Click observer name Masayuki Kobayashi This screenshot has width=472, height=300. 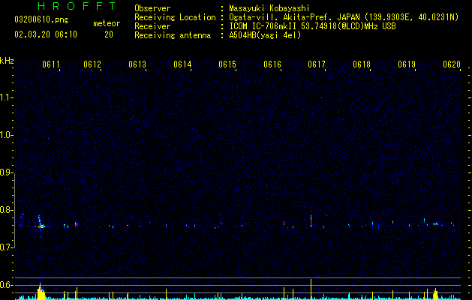(x=269, y=8)
